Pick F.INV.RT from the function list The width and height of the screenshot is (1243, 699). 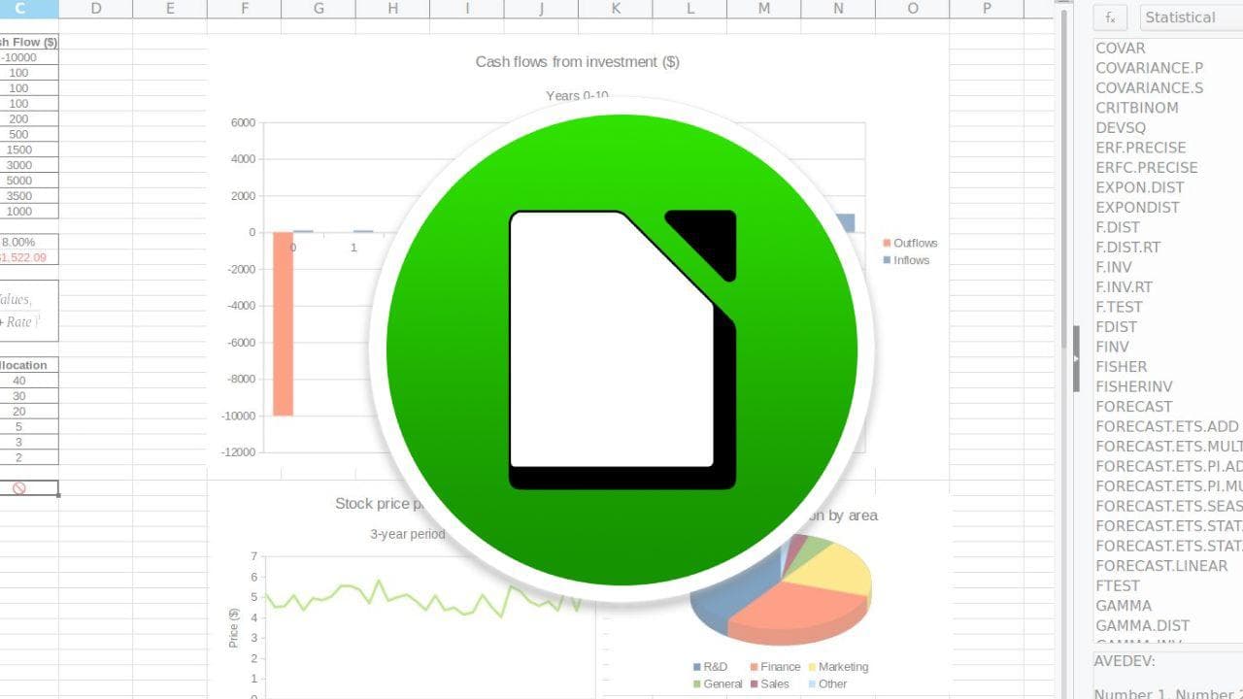pyautogui.click(x=1124, y=286)
